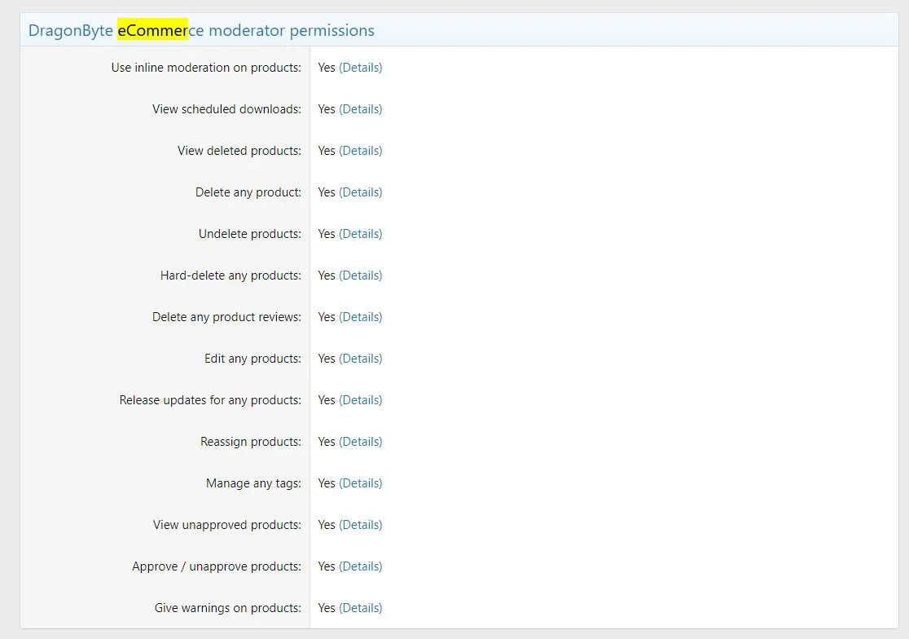This screenshot has width=909, height=639.
Task: Click the 'View deleted products:' label
Action: [239, 151]
